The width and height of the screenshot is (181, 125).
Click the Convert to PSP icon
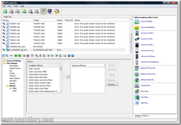137,39
